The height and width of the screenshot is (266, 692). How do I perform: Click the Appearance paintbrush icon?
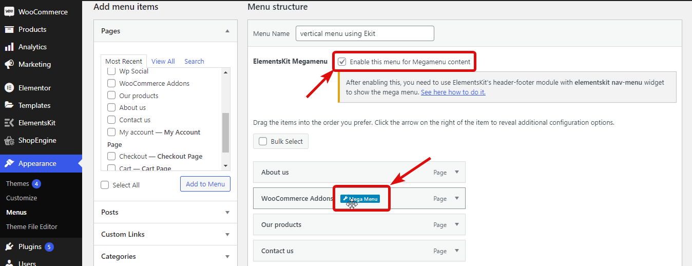tap(9, 163)
